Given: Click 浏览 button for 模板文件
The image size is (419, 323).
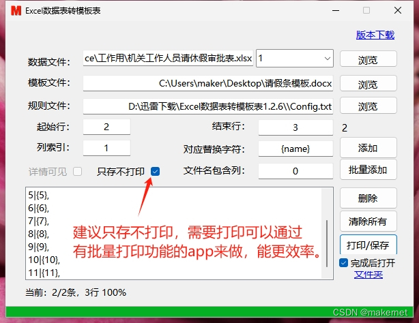Looking at the screenshot, I should (x=369, y=84).
